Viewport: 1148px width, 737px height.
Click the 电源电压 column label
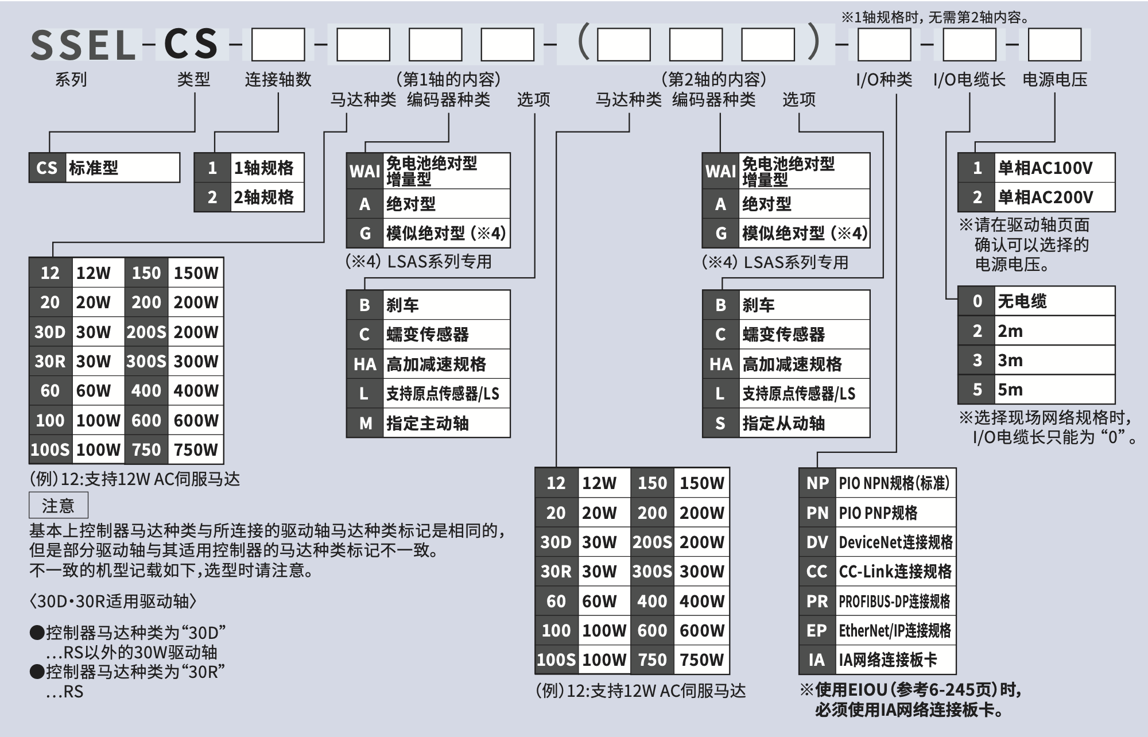click(1055, 79)
